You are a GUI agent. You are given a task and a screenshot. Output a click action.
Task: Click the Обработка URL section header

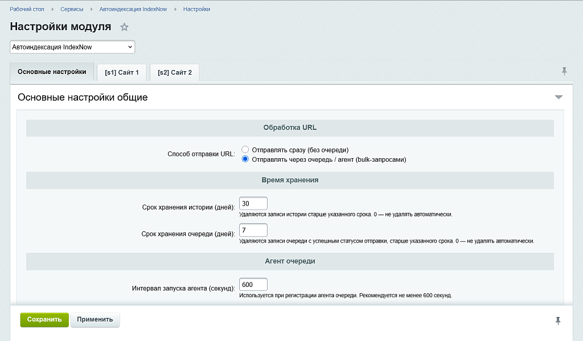click(290, 128)
